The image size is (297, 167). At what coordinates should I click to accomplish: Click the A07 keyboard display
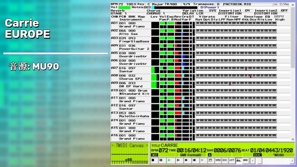point(236,69)
